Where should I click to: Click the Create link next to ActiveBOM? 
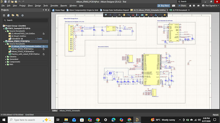tap(39, 39)
